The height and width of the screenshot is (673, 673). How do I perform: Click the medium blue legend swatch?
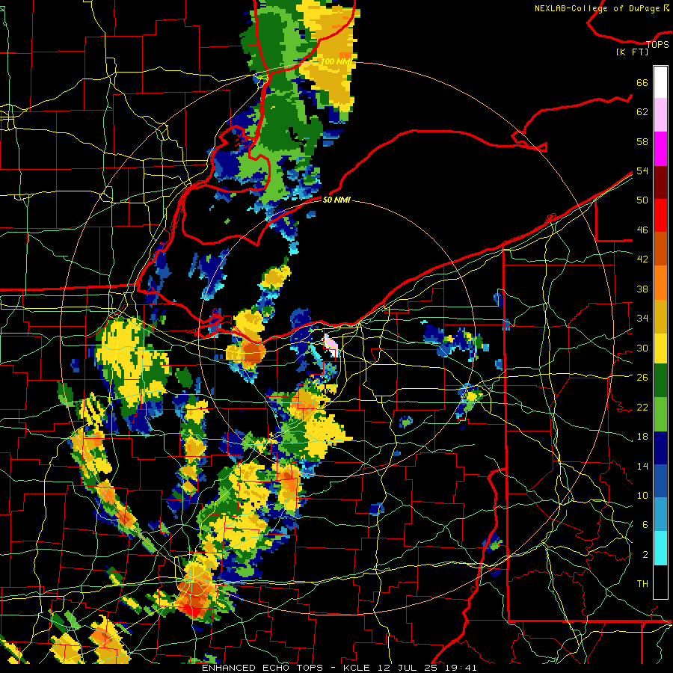(x=660, y=481)
